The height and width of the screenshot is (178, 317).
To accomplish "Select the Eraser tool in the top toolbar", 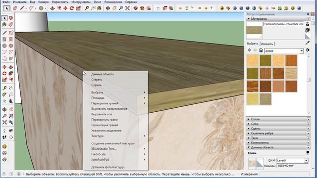I will [x=15, y=8].
